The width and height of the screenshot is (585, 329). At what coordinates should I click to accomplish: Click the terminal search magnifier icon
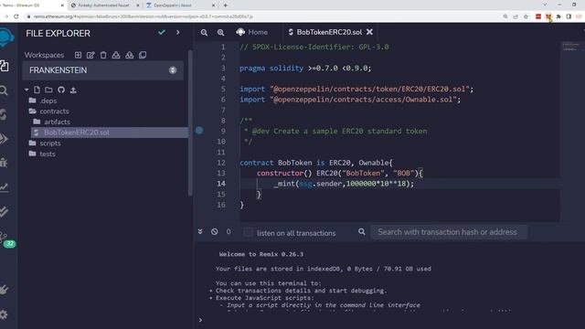362,231
